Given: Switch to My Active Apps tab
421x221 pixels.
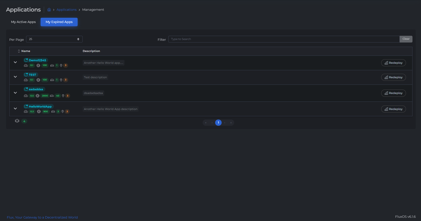Looking at the screenshot, I should [23, 22].
